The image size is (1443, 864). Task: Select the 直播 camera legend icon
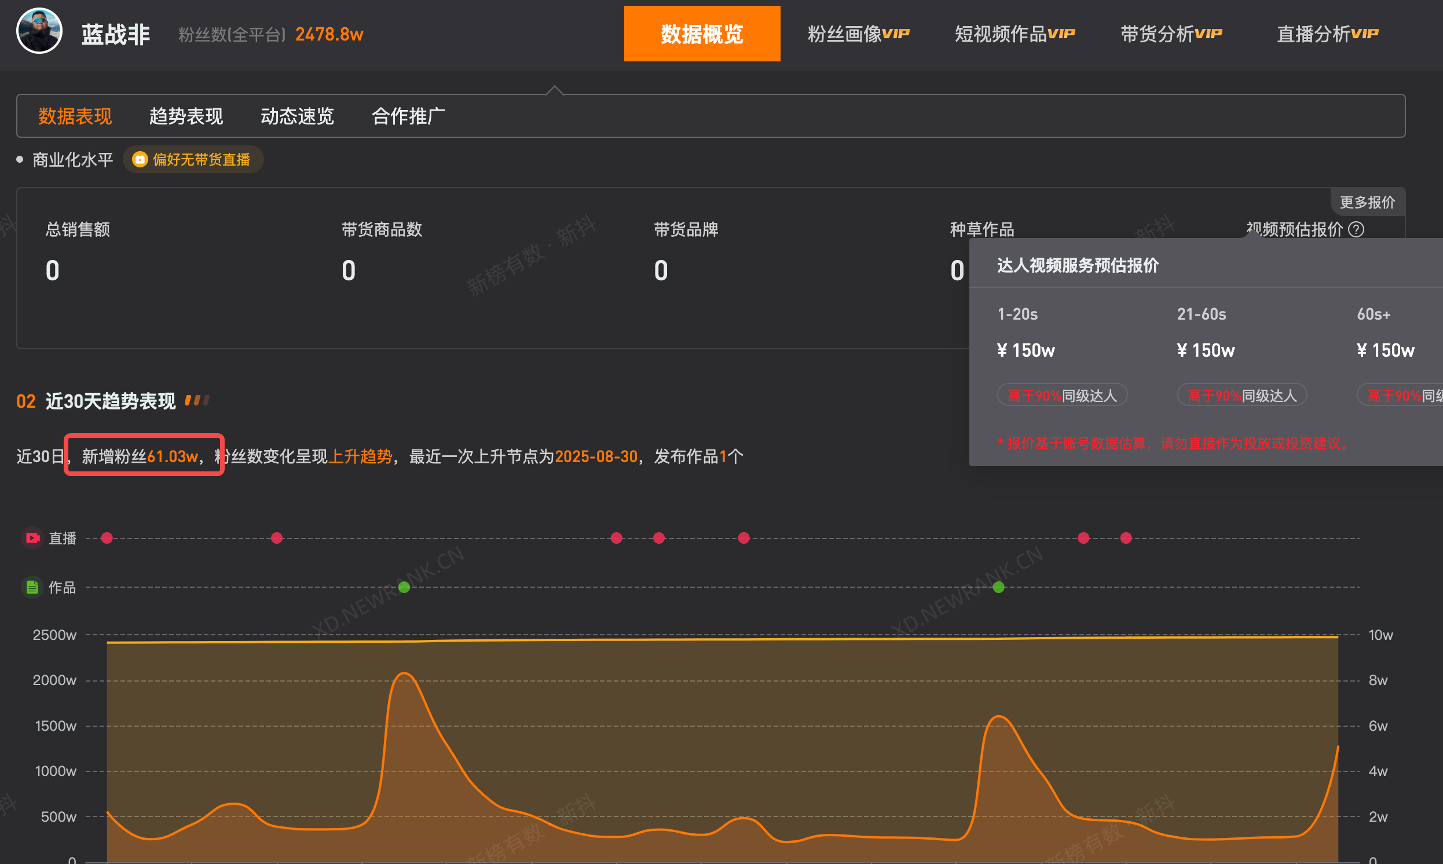(x=32, y=537)
